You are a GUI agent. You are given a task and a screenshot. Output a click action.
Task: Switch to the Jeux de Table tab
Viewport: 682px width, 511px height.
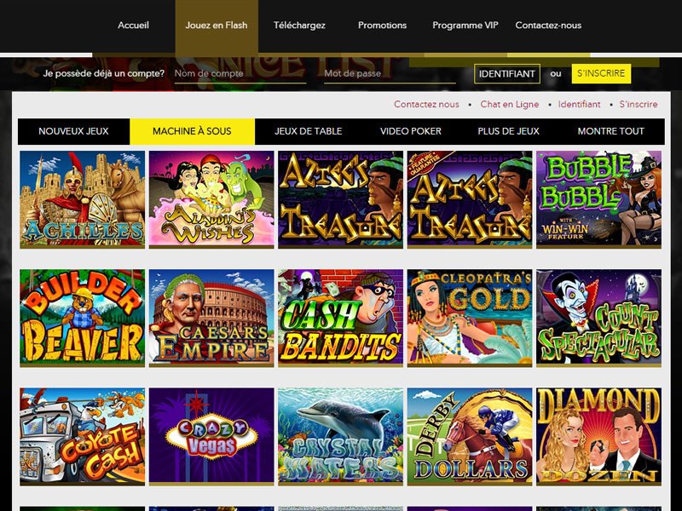pos(309,131)
